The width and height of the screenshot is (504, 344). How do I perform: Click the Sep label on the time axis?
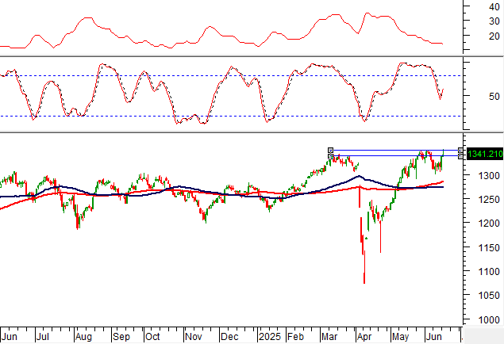pos(121,337)
